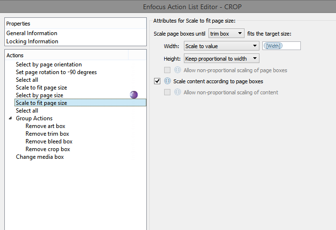Select the Remove crop box action
Viewport: 336px width, 230px height.
click(48, 149)
